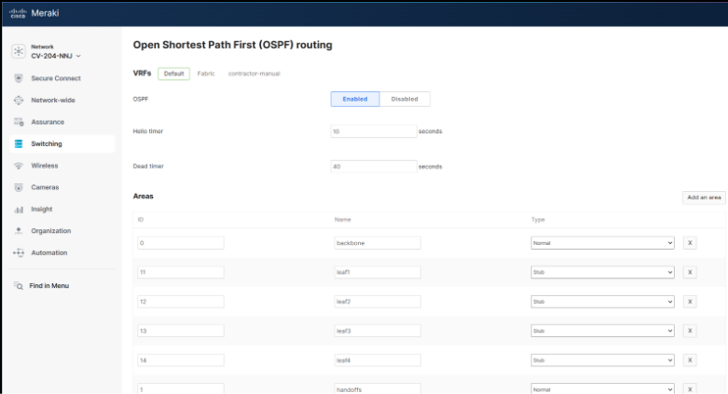Viewport: 728px width, 394px height.
Task: Remove the leaf2 area with X
Action: pyautogui.click(x=690, y=302)
